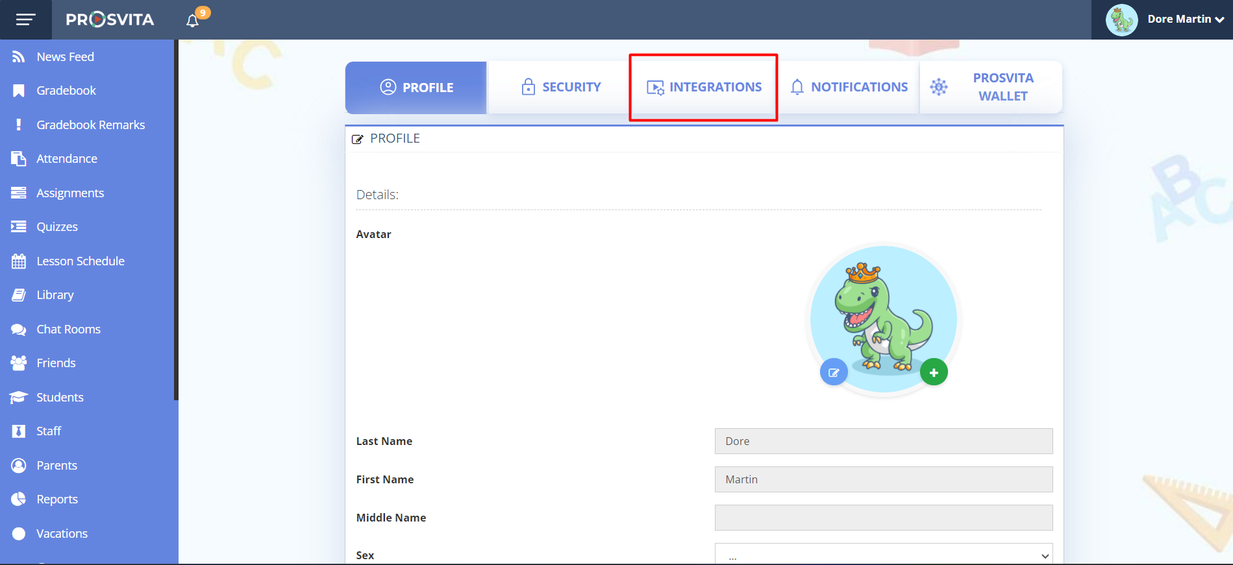1233x565 pixels.
Task: Click the dinosaur avatar image
Action: click(884, 319)
